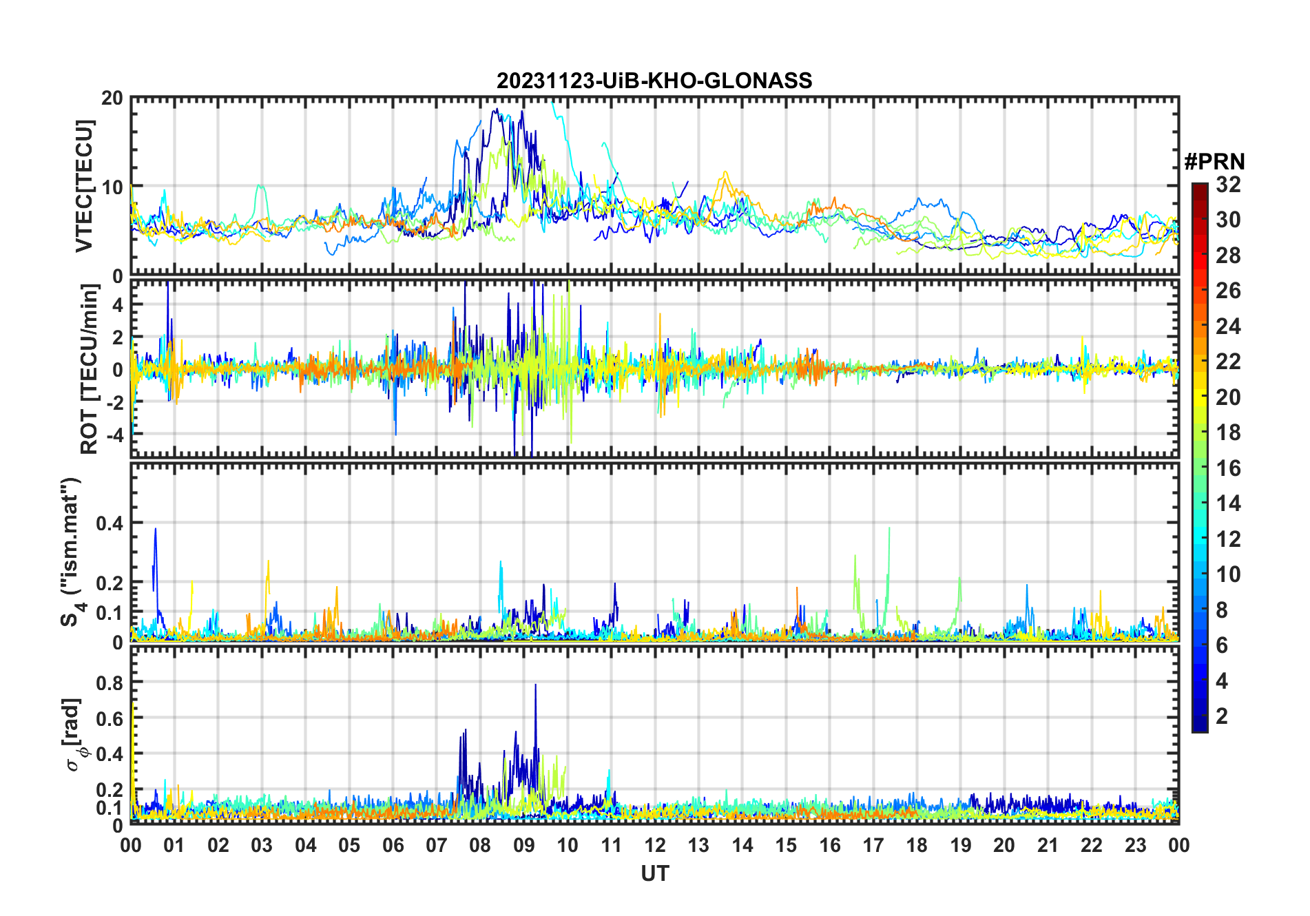Viewport: 1310px width, 916px height.
Task: Click colorbar tick label 16
Action: [1228, 468]
